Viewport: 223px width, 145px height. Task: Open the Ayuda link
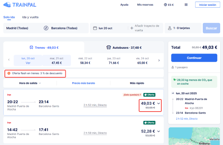124,5
